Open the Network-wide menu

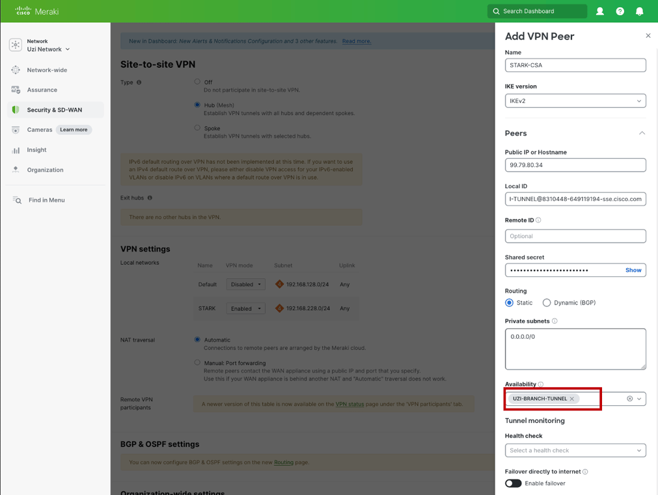click(x=47, y=70)
